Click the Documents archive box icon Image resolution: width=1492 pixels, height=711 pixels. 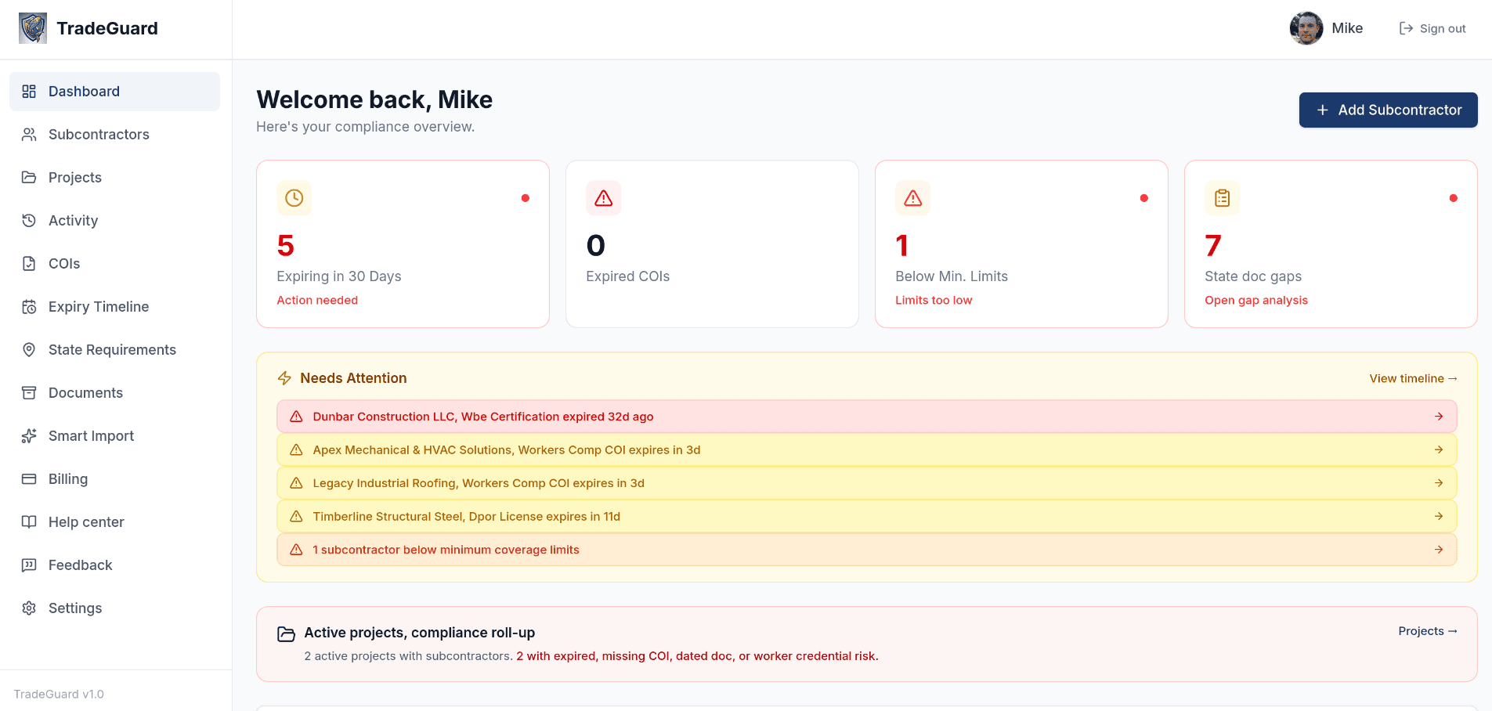point(29,393)
